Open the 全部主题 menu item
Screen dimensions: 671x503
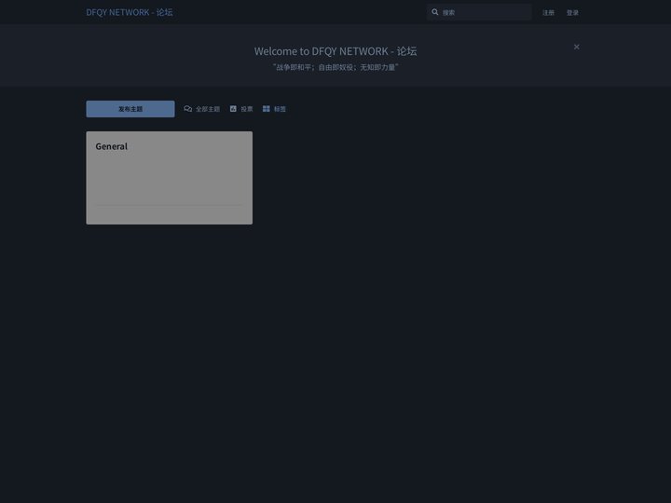point(201,109)
